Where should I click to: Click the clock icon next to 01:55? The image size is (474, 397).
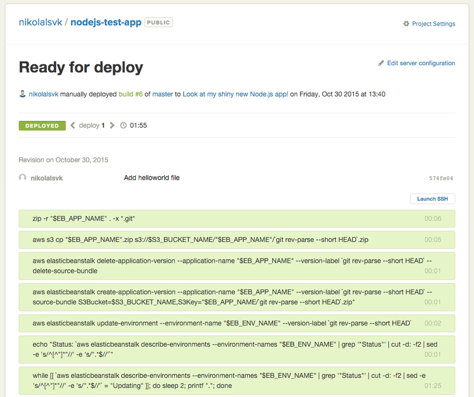[124, 126]
